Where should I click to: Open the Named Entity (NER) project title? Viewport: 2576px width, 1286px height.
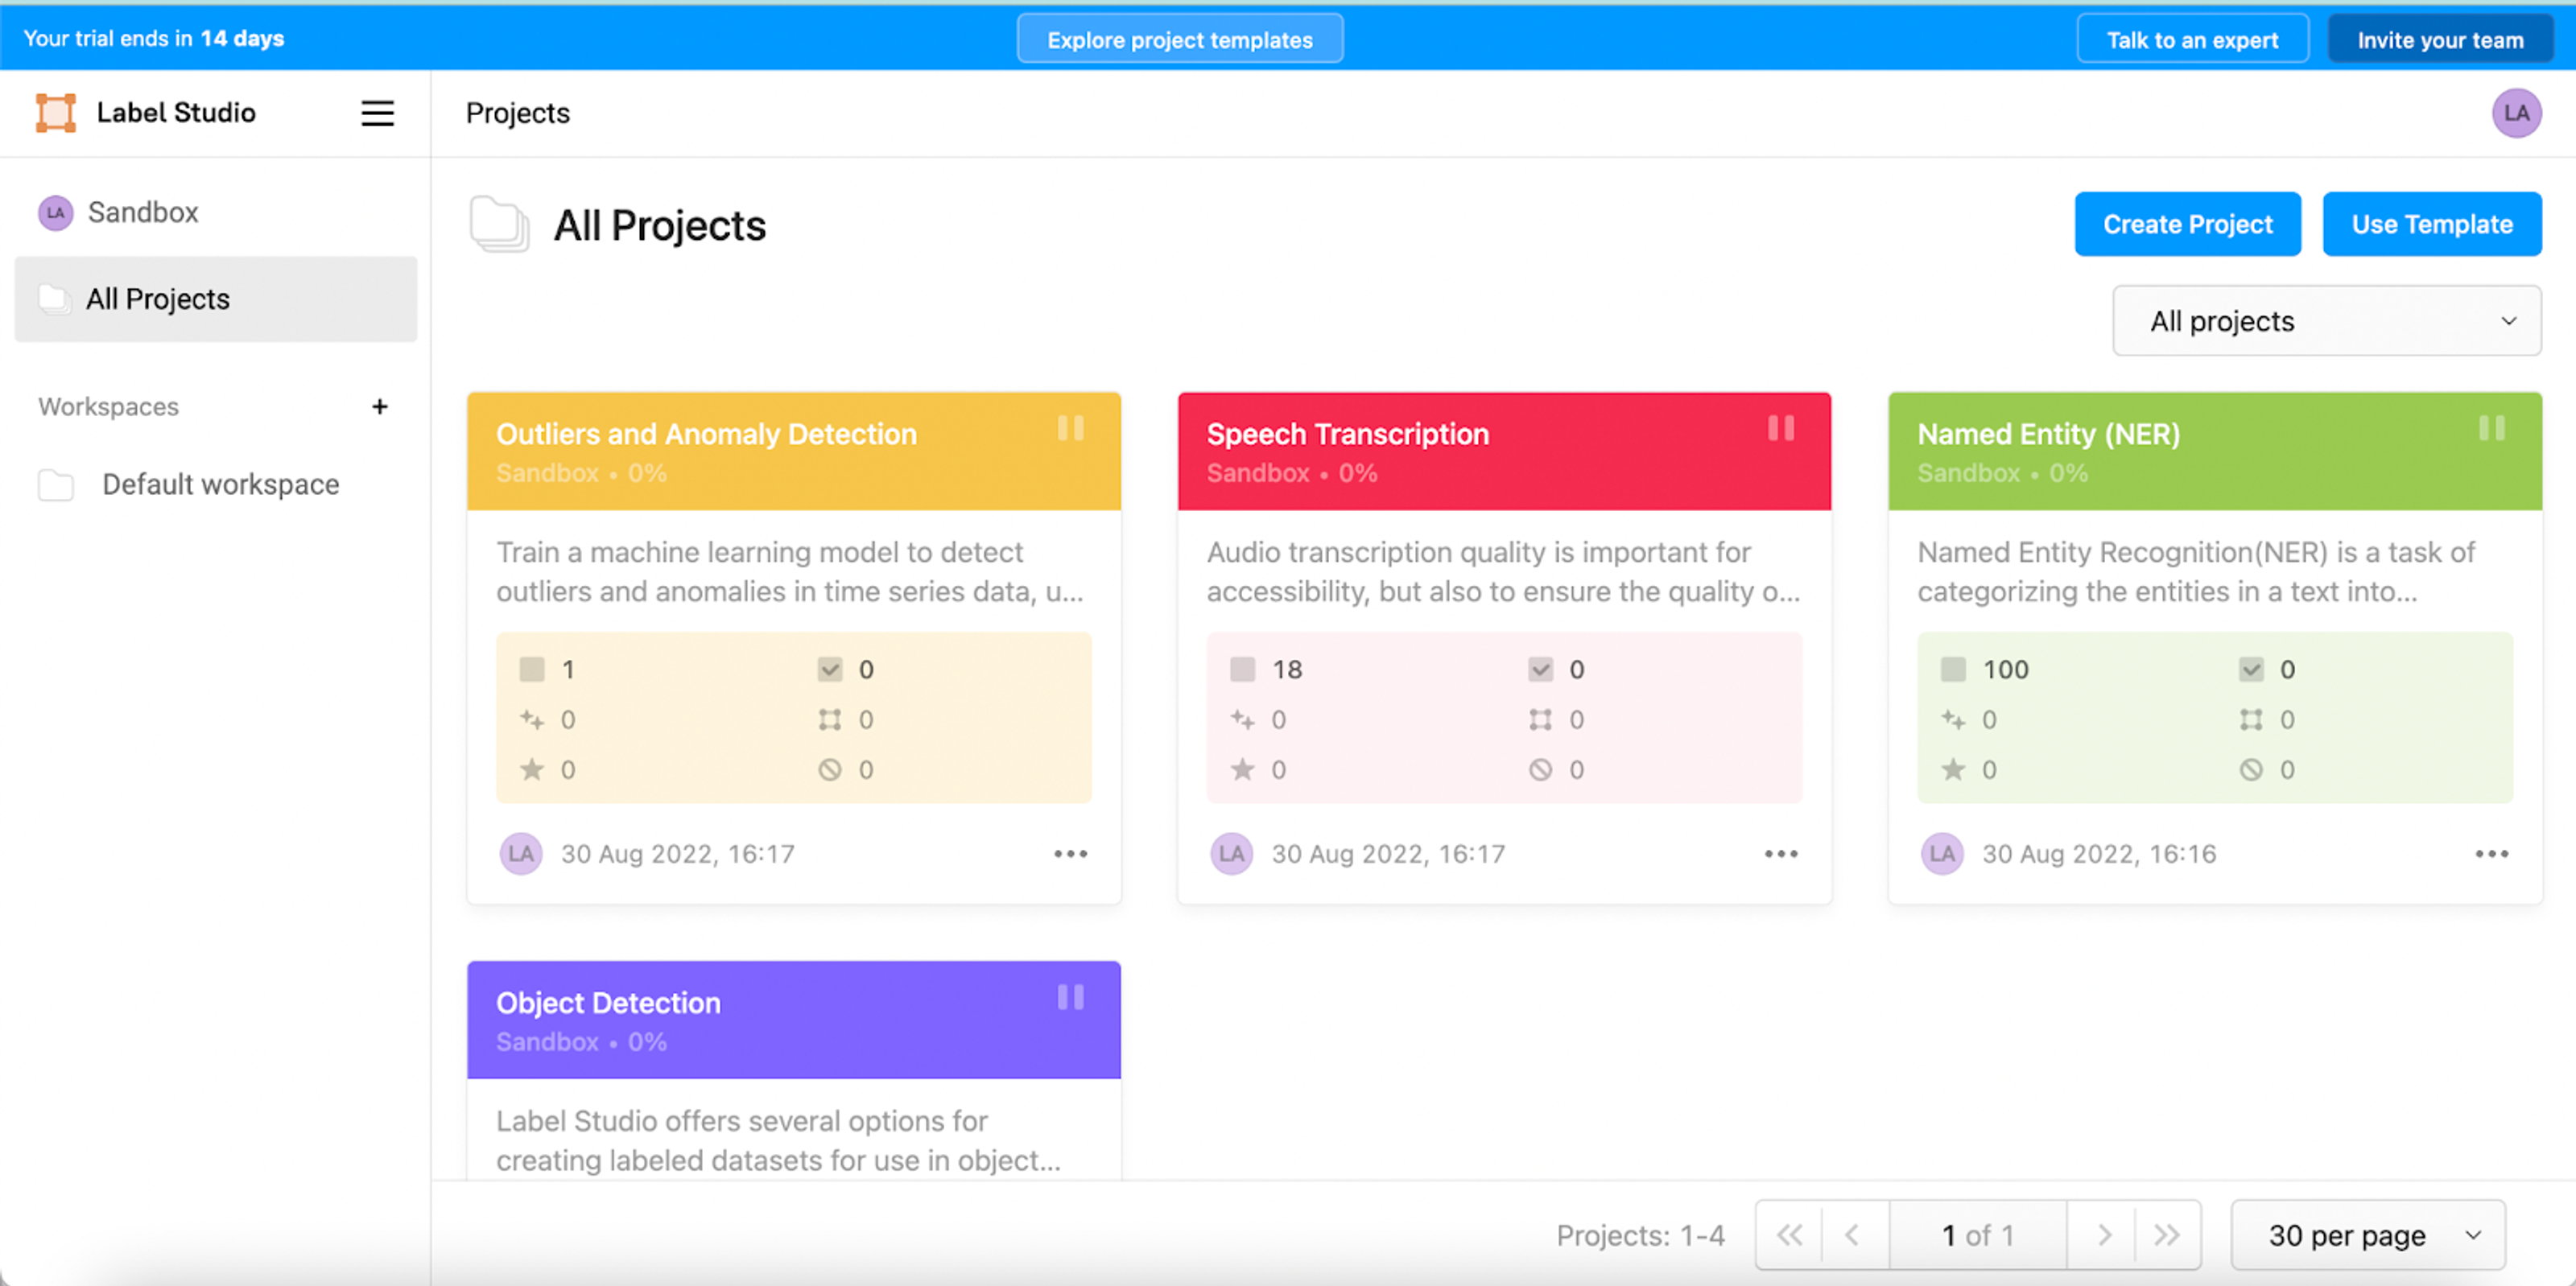(x=2048, y=434)
